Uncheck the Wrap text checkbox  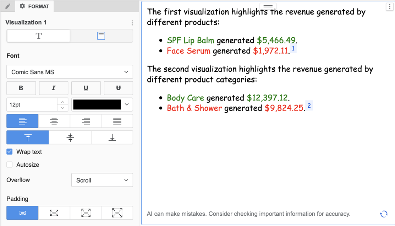click(x=10, y=152)
